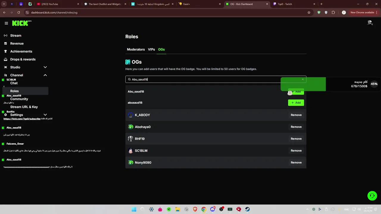
Task: Open the hamburger menu beside Kick logo
Action: pyautogui.click(x=6, y=23)
